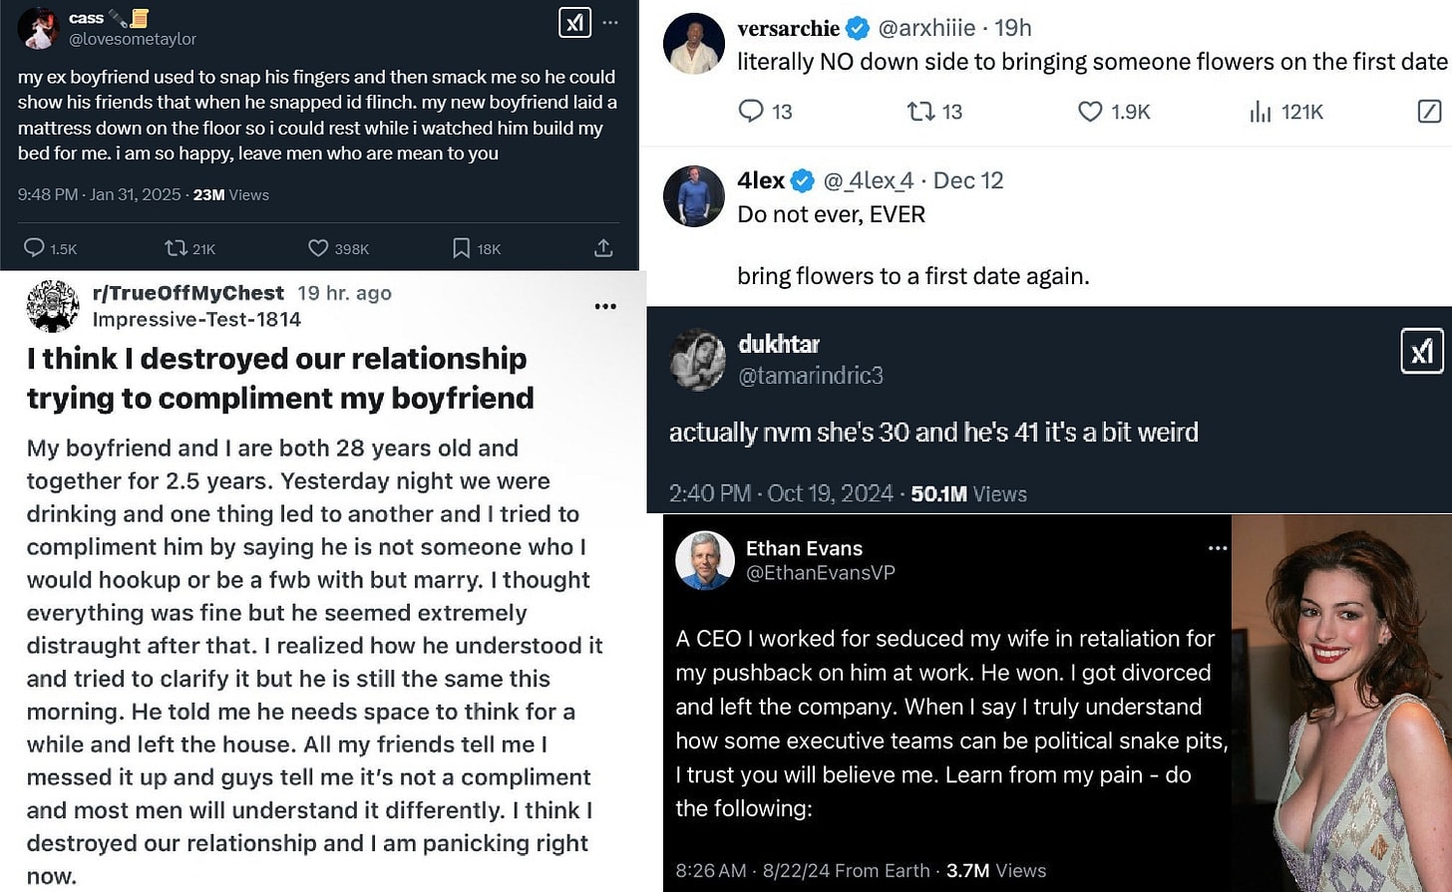This screenshot has height=892, width=1452.
Task: Reply to versarchie's flowers tweet
Action: [751, 111]
